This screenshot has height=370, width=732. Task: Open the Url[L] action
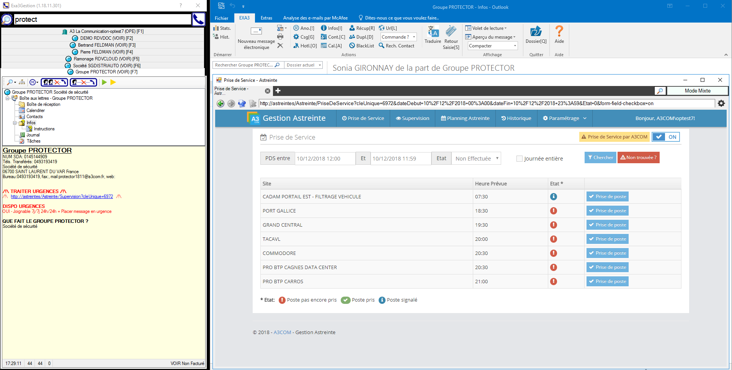388,28
